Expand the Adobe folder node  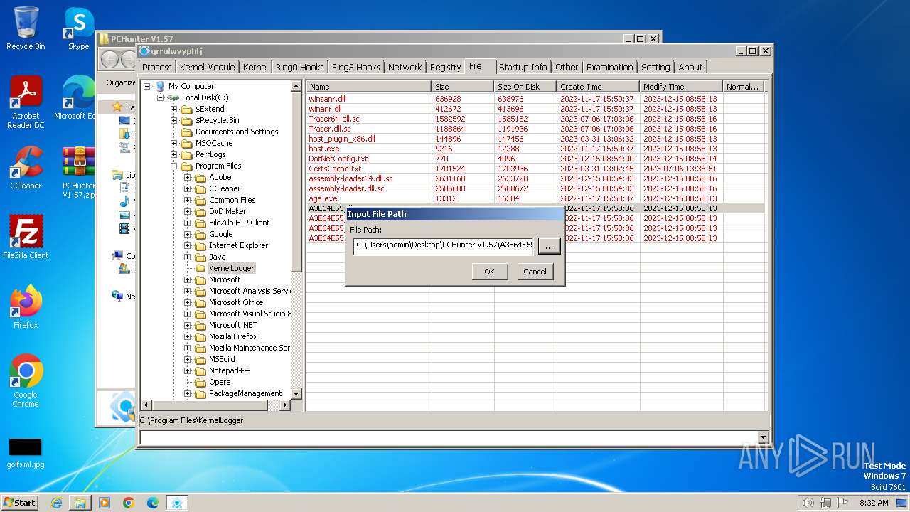(x=188, y=177)
